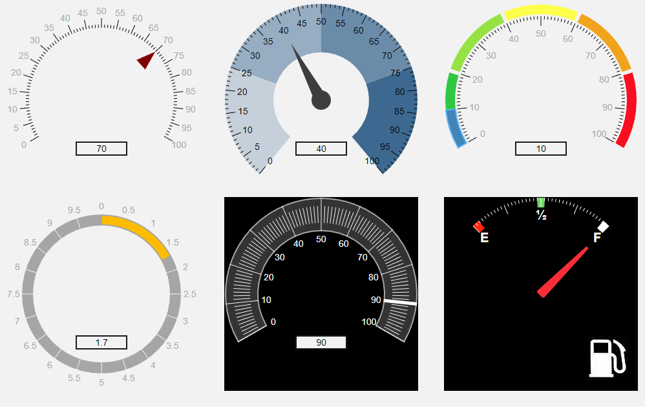Click the fuel pump icon
The image size is (645, 407).
click(x=608, y=358)
